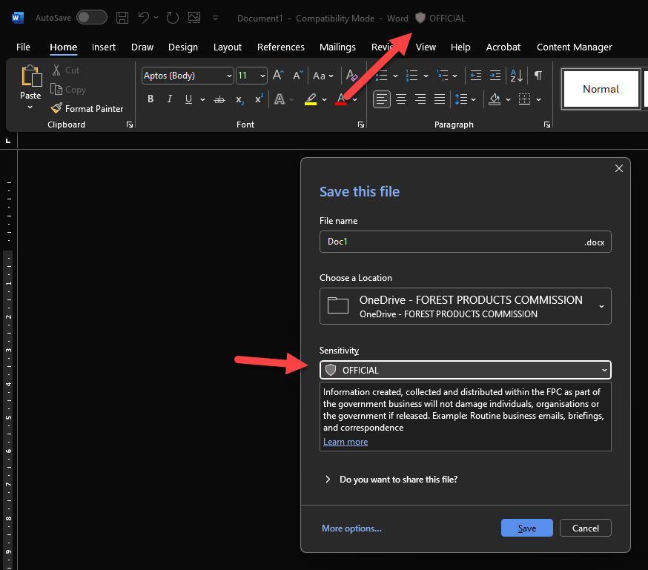Image resolution: width=648 pixels, height=570 pixels.
Task: Click the Undo arrow icon
Action: pyautogui.click(x=143, y=18)
